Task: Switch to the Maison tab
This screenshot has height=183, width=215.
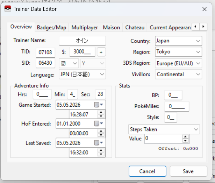Action: tap(111, 27)
